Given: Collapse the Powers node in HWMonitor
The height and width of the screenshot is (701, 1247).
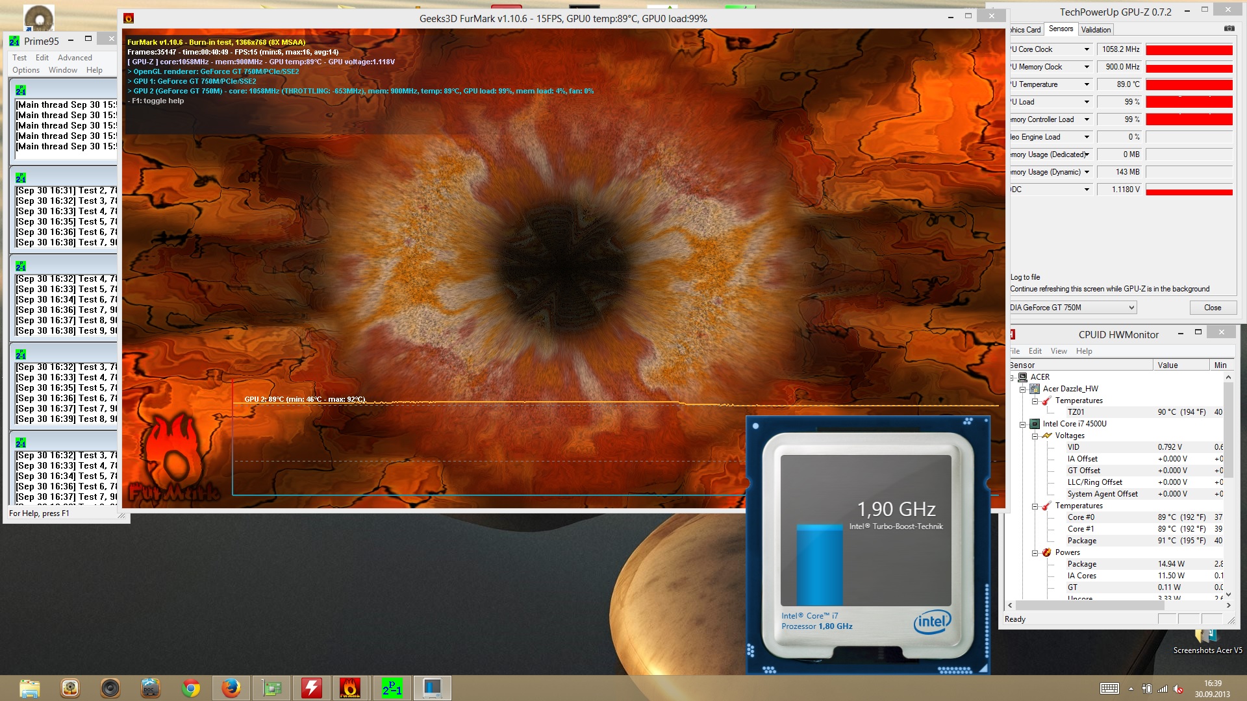Looking at the screenshot, I should (1035, 553).
